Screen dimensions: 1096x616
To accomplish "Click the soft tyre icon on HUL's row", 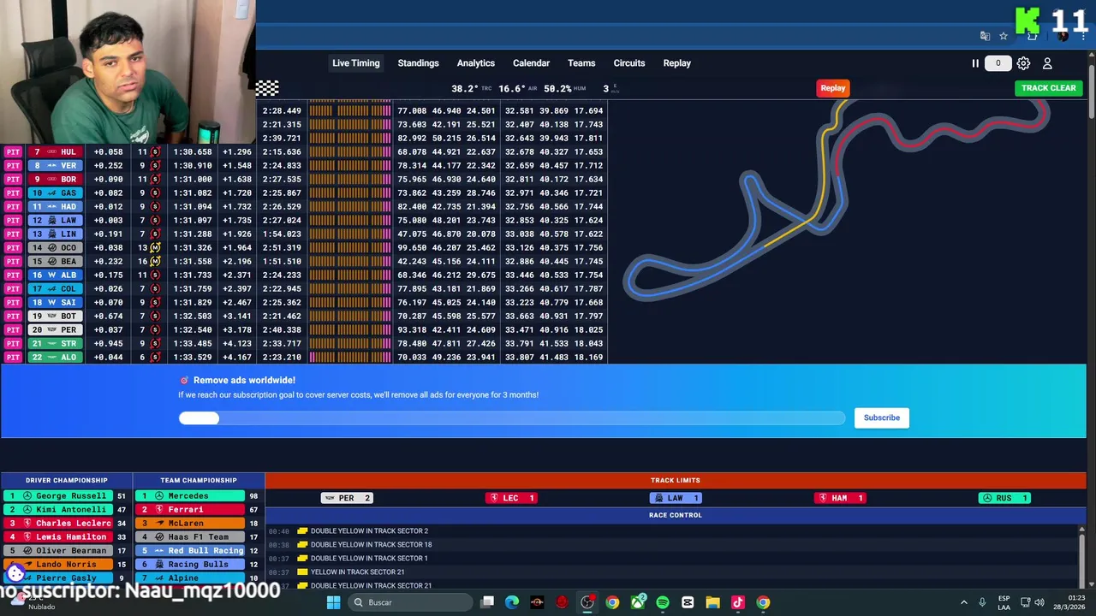I will [155, 151].
